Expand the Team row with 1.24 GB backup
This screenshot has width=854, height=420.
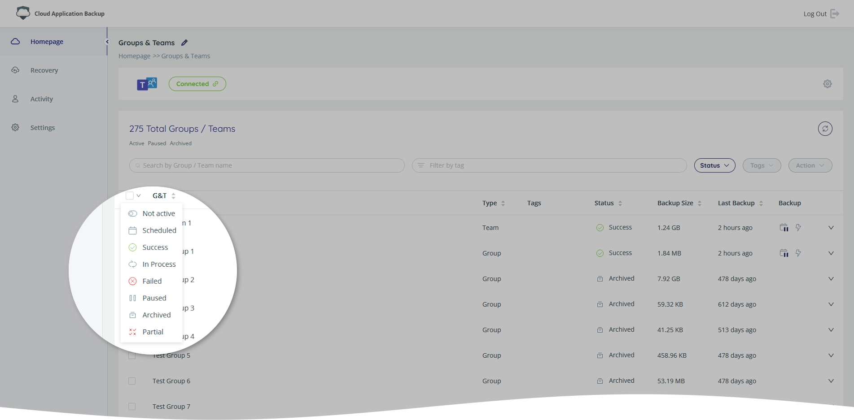click(831, 228)
